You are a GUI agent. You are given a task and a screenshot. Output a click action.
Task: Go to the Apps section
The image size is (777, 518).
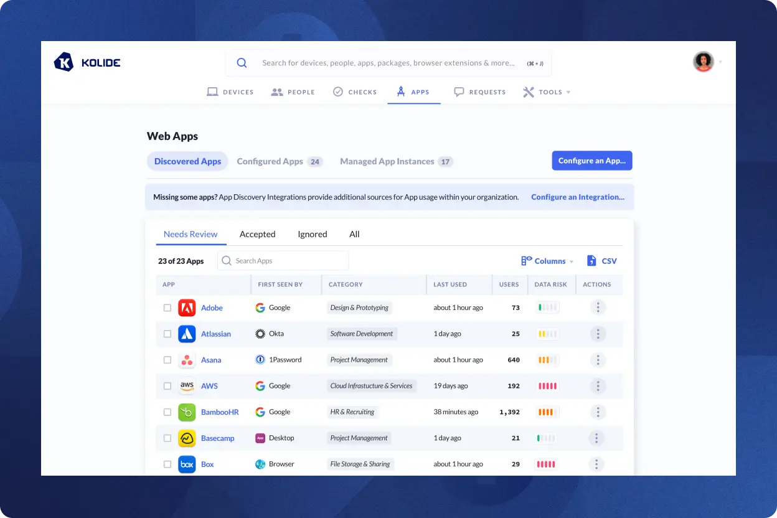(413, 92)
